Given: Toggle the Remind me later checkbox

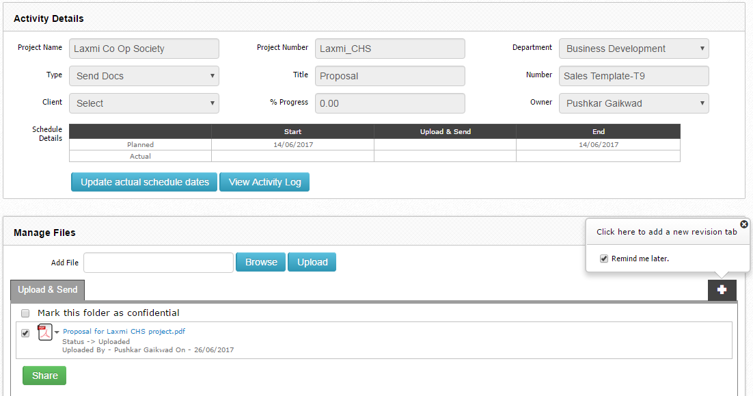Looking at the screenshot, I should tap(603, 259).
